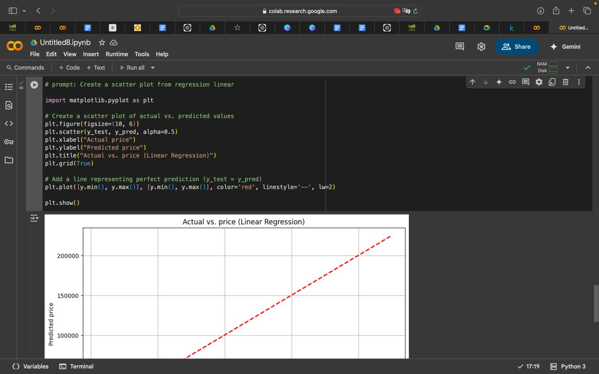This screenshot has height=374, width=599.
Task: Open the cell editor settings gear
Action: tap(539, 82)
